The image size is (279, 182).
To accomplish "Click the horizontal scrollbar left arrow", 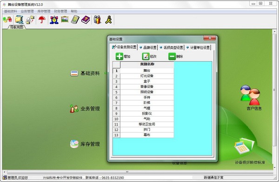I will [x=5, y=172].
